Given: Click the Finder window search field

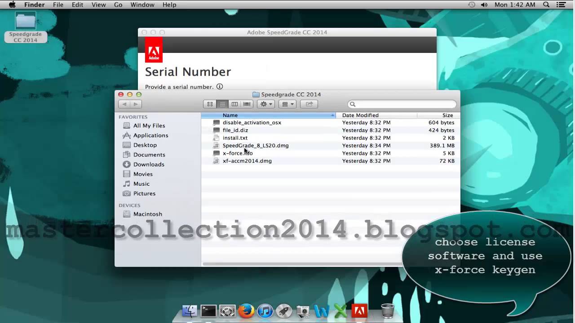Looking at the screenshot, I should click(x=402, y=104).
